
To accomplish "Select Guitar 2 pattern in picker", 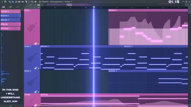I will point(11,20).
